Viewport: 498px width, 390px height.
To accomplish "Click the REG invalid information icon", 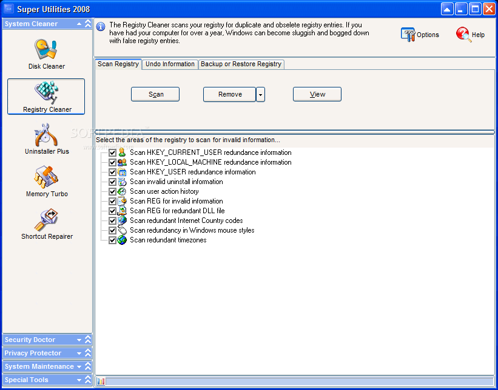I will pos(122,201).
